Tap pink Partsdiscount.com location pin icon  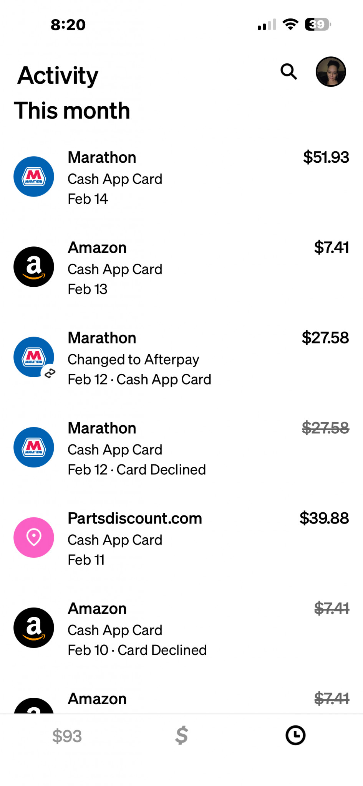coord(34,537)
